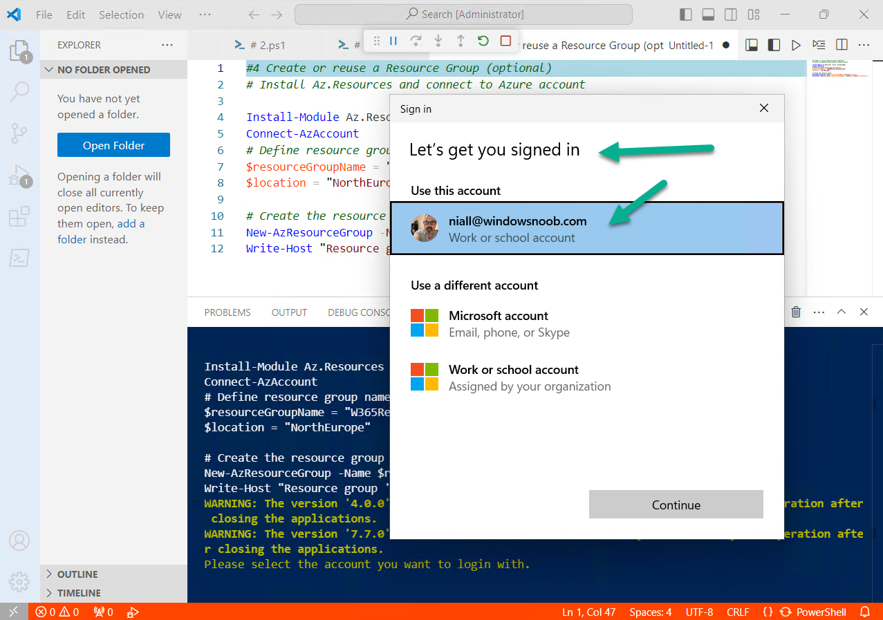883x620 pixels.
Task: Open the Selection menu
Action: pyautogui.click(x=121, y=15)
